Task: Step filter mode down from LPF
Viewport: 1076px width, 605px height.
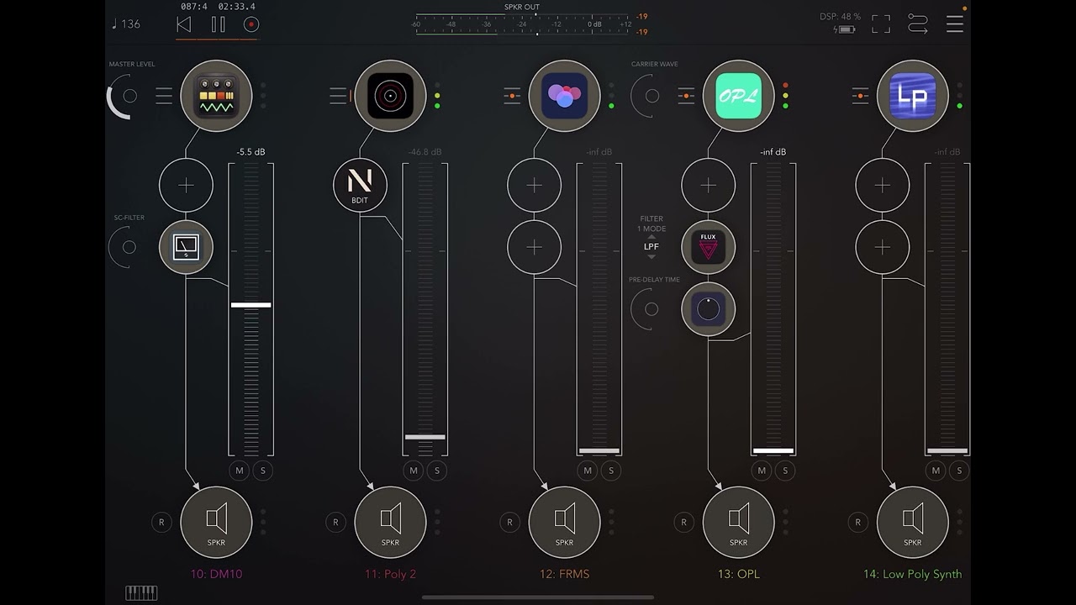Action: [651, 256]
